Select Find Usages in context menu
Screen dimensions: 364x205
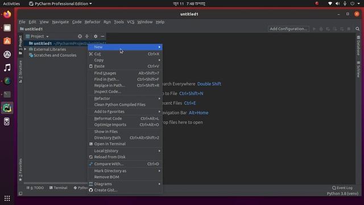(x=125, y=73)
